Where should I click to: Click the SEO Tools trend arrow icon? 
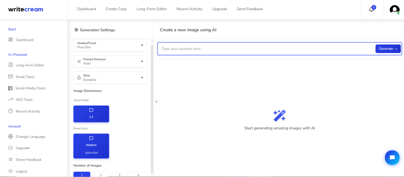pos(11,99)
